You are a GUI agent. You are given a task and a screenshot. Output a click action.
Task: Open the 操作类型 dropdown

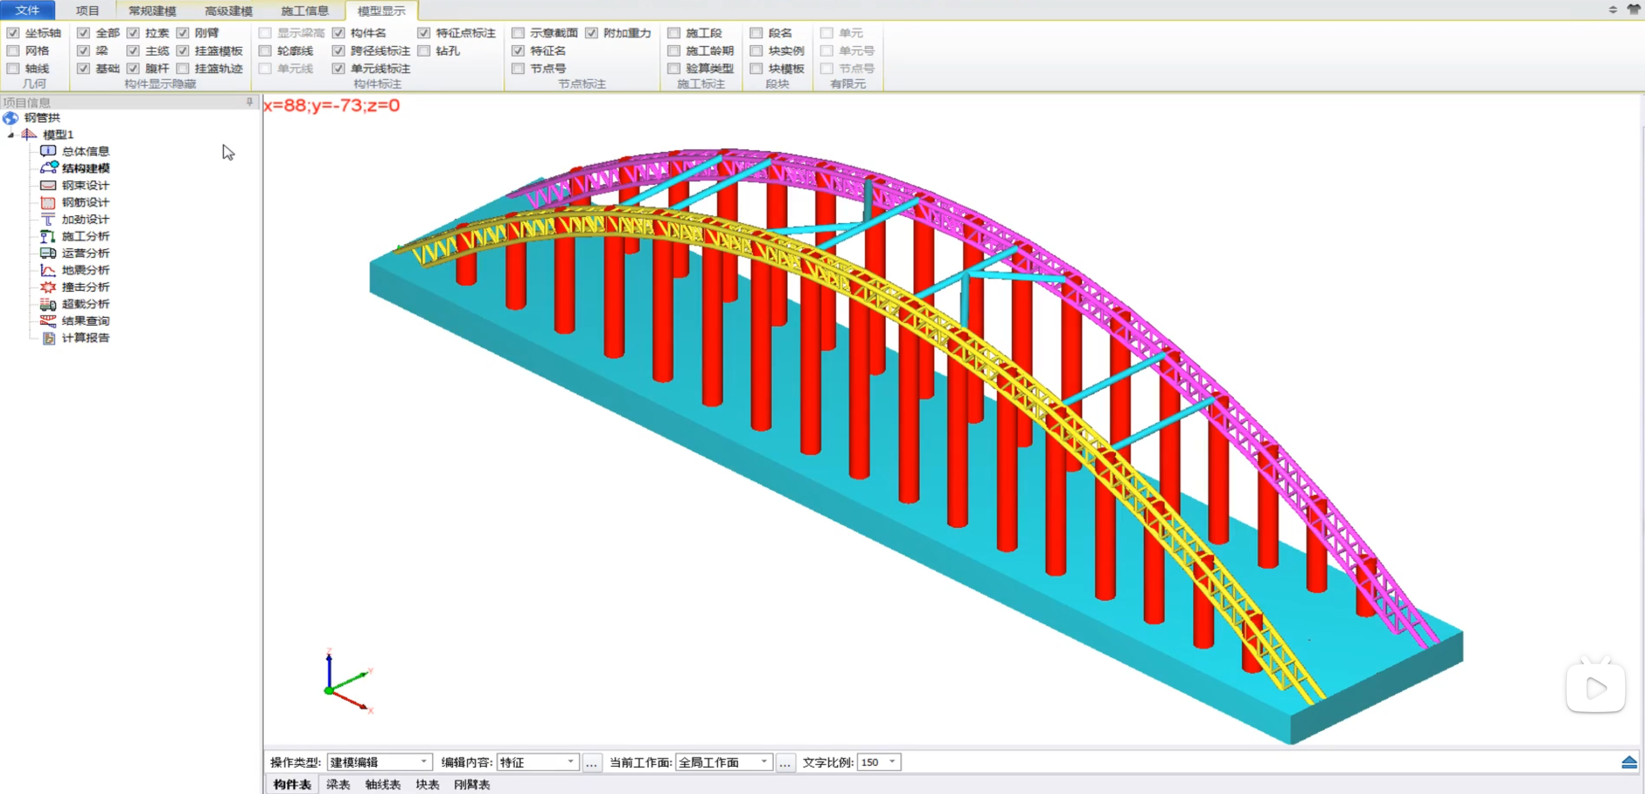pyautogui.click(x=424, y=761)
